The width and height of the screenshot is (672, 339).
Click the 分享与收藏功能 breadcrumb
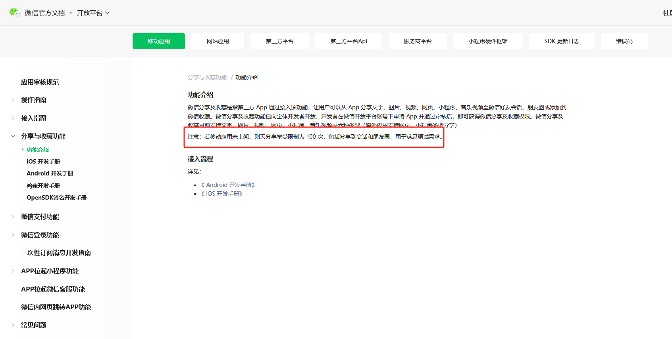(x=207, y=77)
